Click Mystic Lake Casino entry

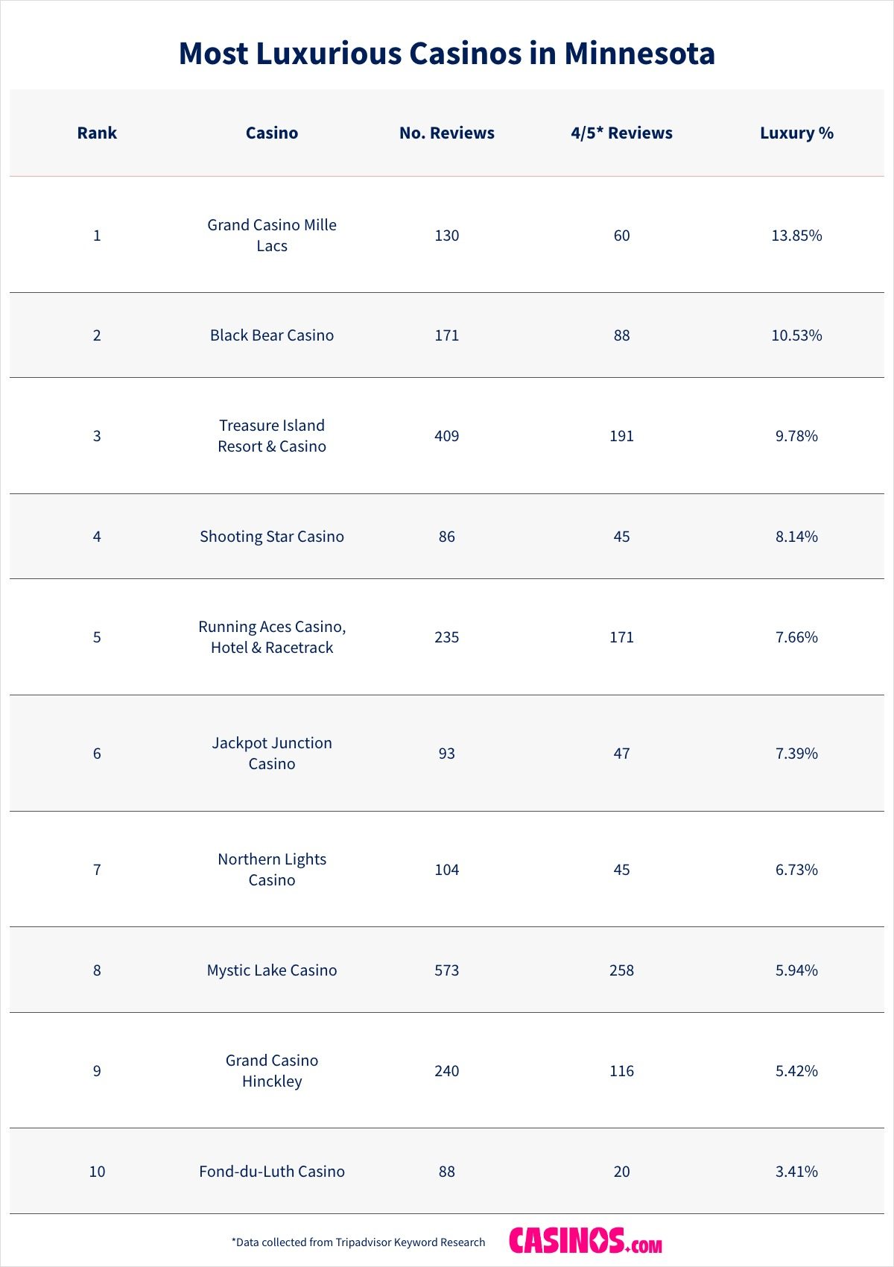click(x=272, y=970)
